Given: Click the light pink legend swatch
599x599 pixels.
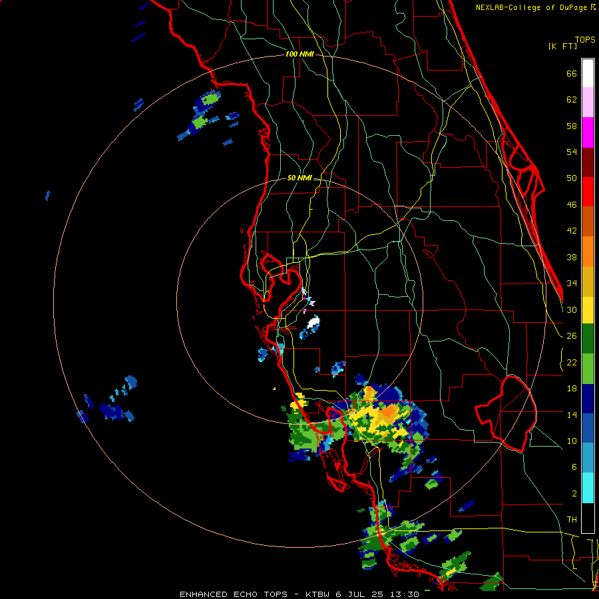Looking at the screenshot, I should click(588, 102).
